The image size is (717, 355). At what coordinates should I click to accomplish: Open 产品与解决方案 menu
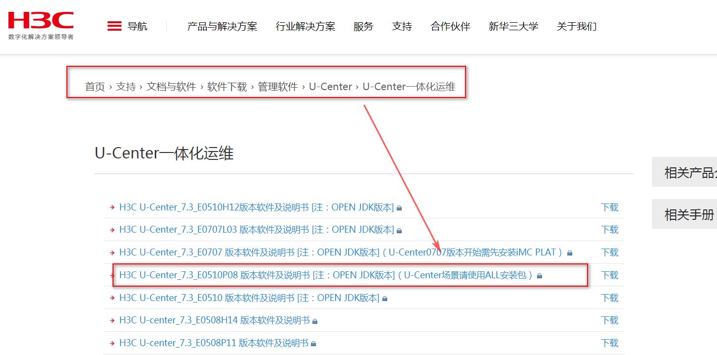pyautogui.click(x=222, y=26)
